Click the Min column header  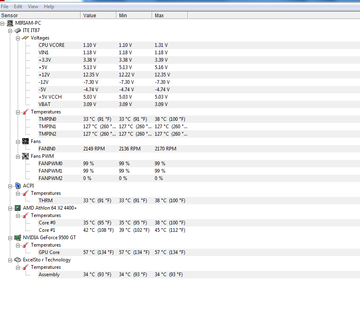134,15
